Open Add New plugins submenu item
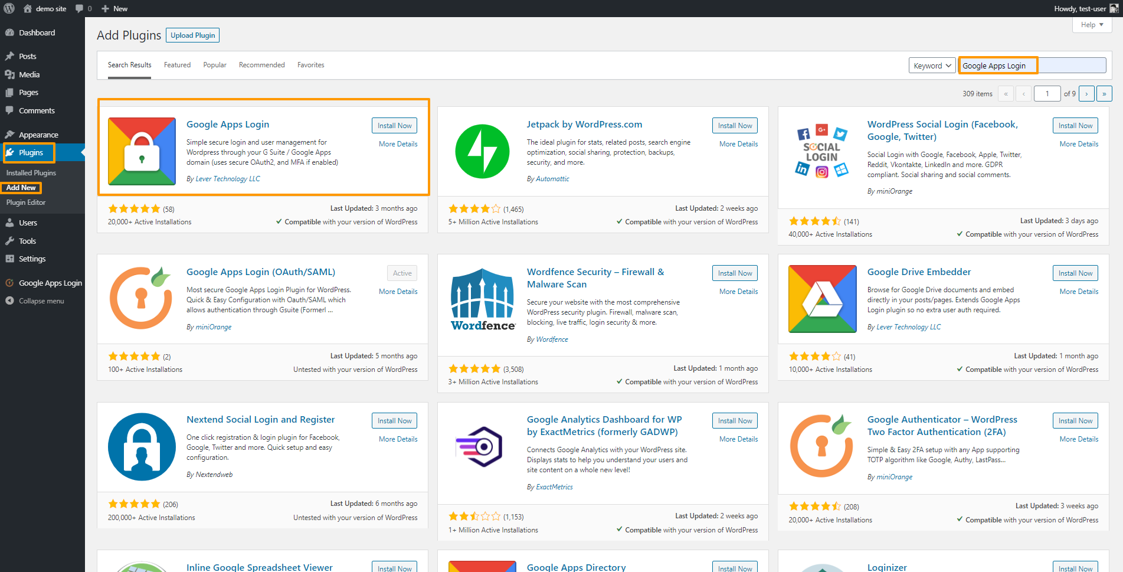Viewport: 1123px width, 572px height. point(21,188)
